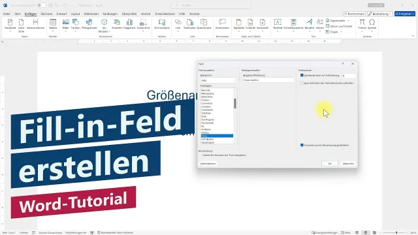The image size is (418, 235).
Task: Click the Piktogramme icon
Action: click(89, 22)
